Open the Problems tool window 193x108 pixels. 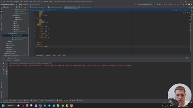(x=13, y=100)
